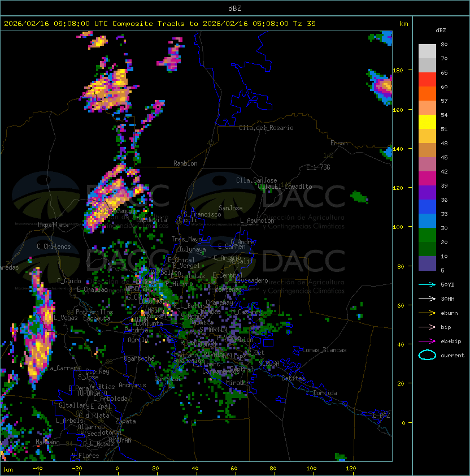Click the 'Composite Tracks' header text

click(x=149, y=24)
